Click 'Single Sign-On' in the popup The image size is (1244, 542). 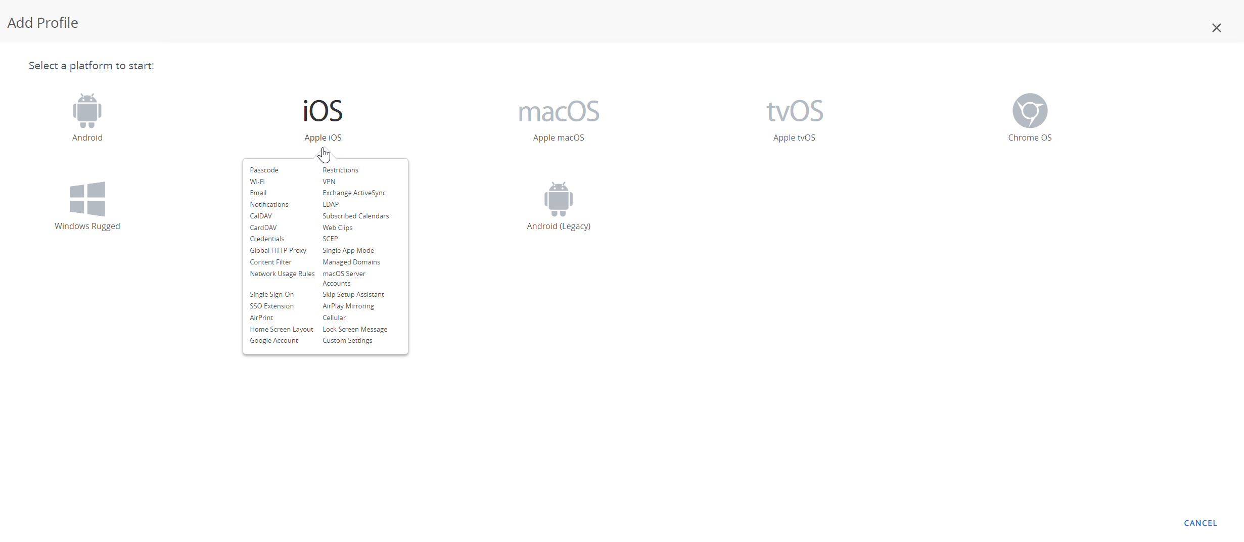[271, 294]
